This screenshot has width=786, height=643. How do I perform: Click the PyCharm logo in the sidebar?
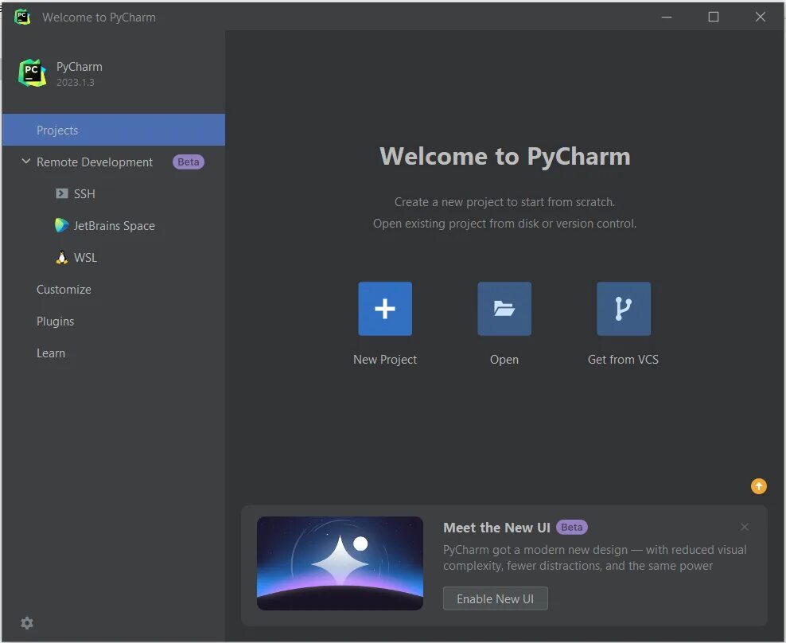32,73
